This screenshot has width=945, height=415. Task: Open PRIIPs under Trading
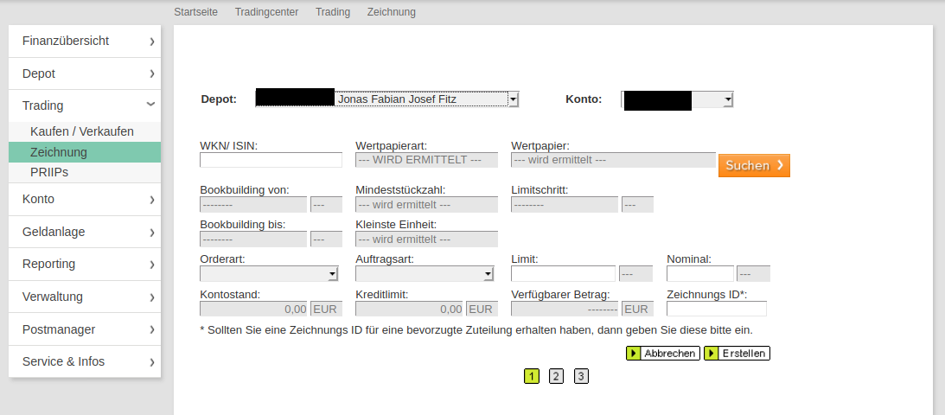click(49, 172)
